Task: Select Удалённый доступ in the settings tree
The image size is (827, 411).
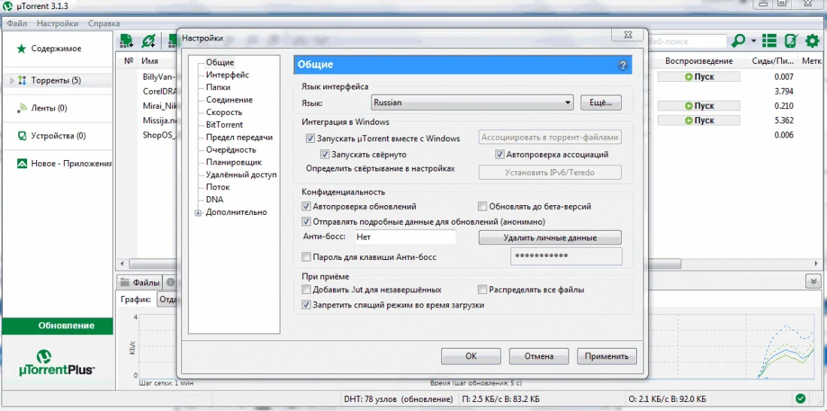Action: coord(241,175)
